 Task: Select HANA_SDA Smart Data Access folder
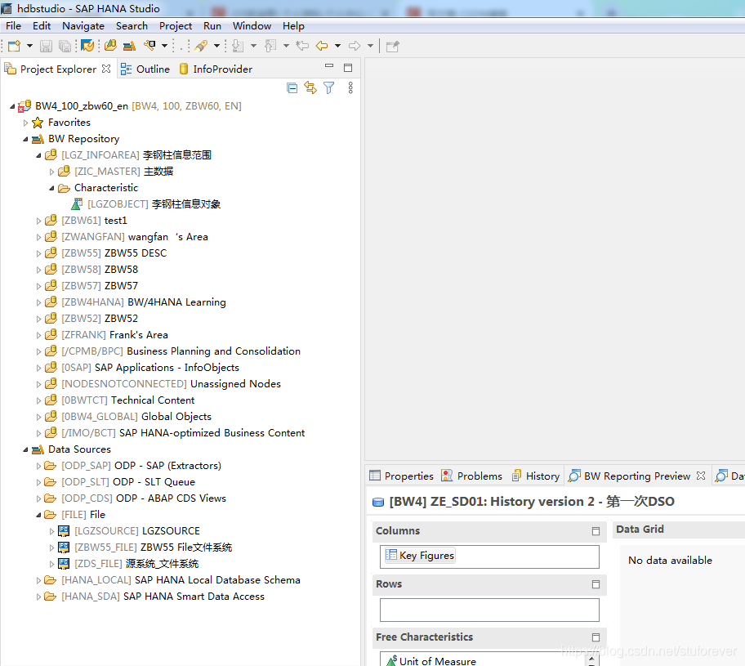coord(154,597)
